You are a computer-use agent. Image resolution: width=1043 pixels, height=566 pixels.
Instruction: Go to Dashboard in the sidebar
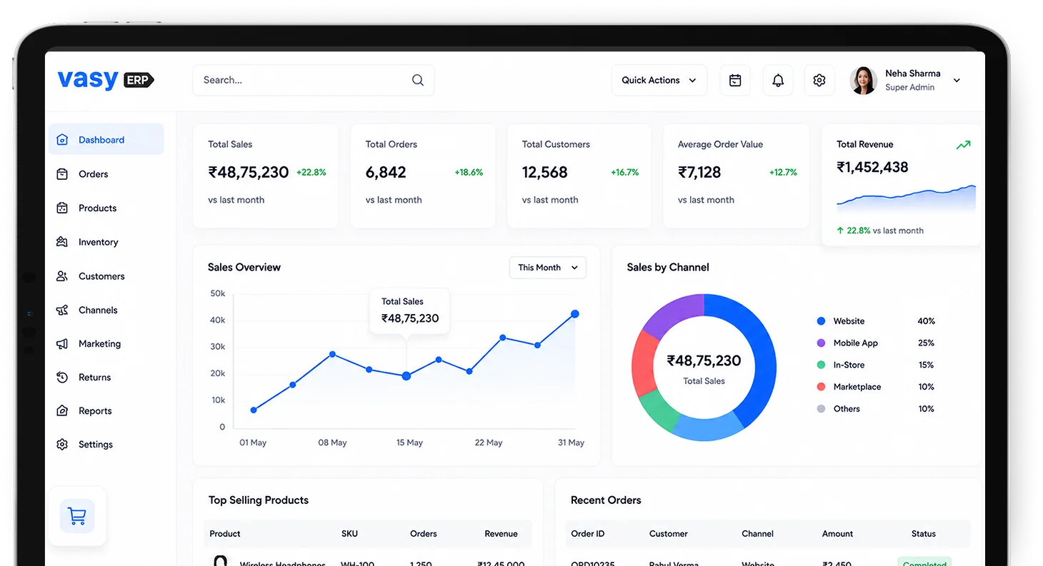pos(106,140)
